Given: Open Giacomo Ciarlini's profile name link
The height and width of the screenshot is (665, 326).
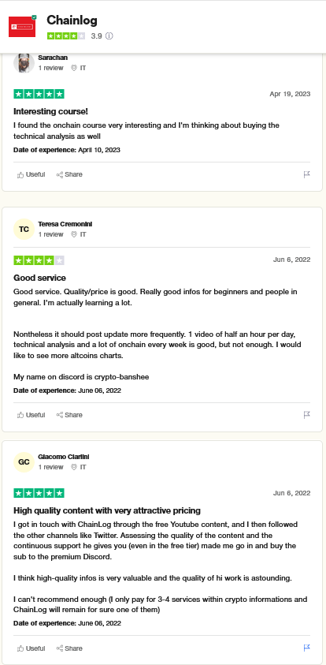Looking at the screenshot, I should pyautogui.click(x=64, y=457).
